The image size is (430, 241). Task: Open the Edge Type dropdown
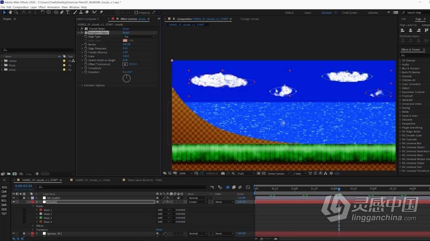tap(139, 36)
